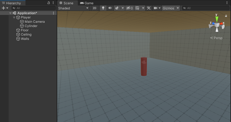
Task: Focus the Hierarchy search field
Action: pos(34,8)
